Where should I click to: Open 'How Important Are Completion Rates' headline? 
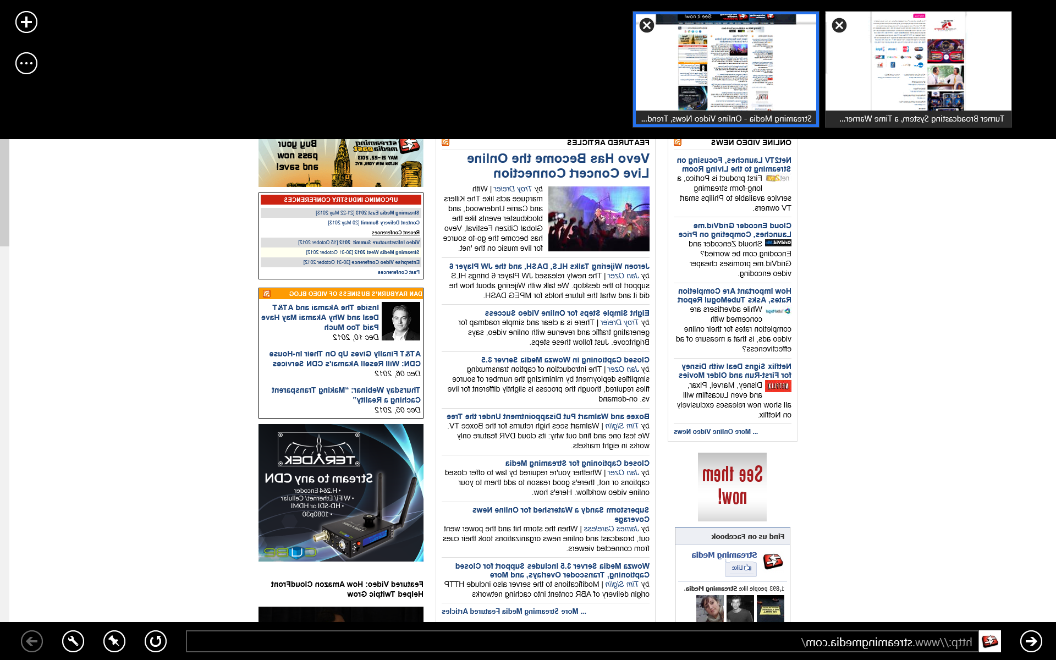click(x=734, y=295)
